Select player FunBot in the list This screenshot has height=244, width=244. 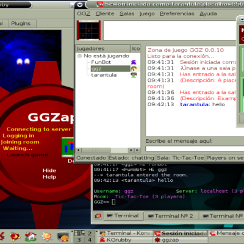tap(101, 62)
